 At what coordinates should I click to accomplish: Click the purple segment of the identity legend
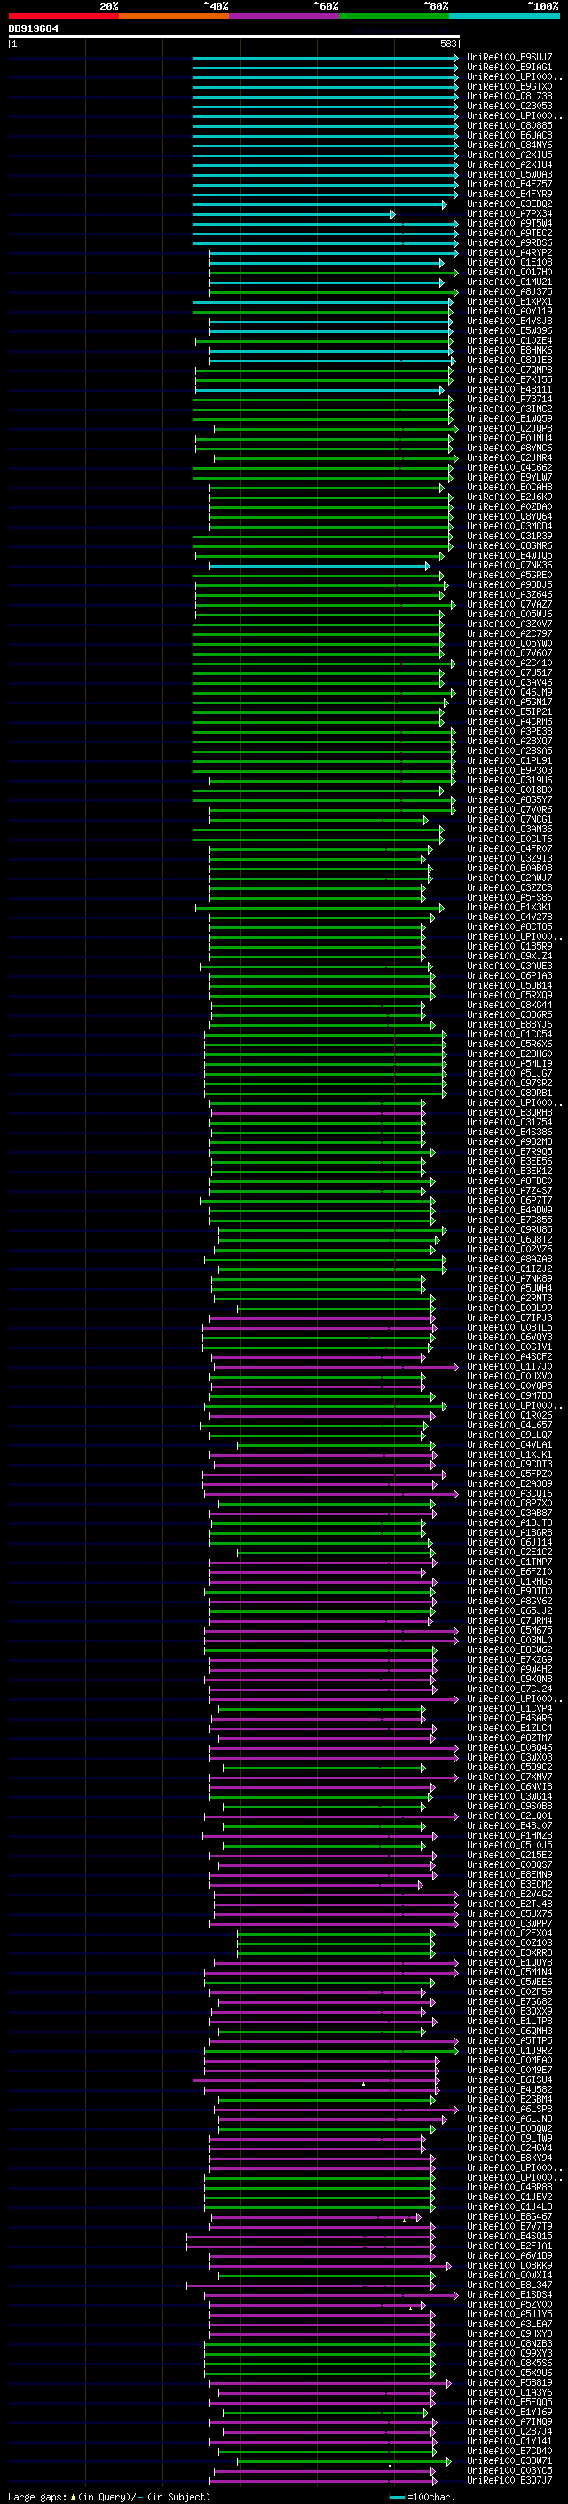(283, 16)
